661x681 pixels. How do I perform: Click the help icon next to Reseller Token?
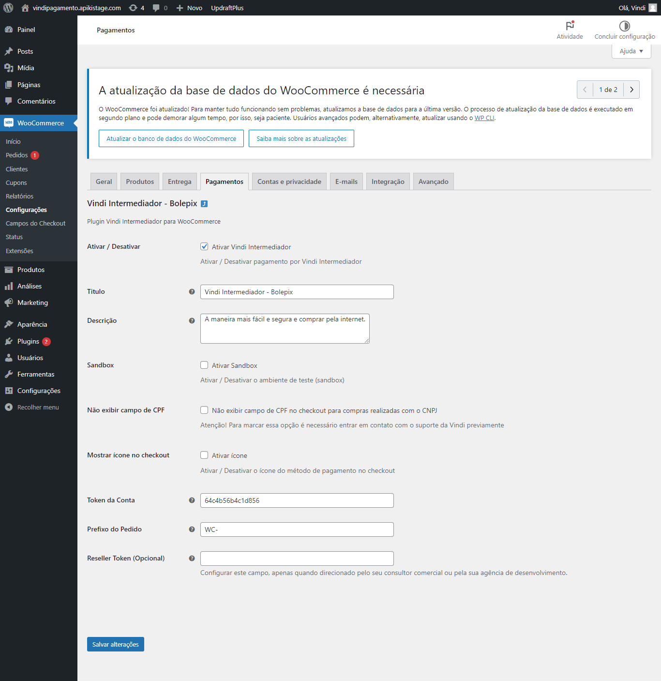coord(192,559)
